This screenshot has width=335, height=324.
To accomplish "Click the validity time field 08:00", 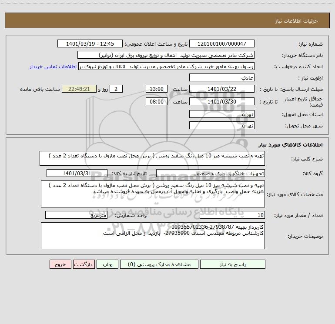I will tap(156, 101).
